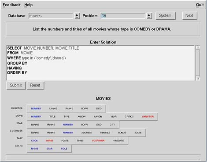
Task: Click FNAME in the CUSTOMER row
Action: (x=51, y=133)
